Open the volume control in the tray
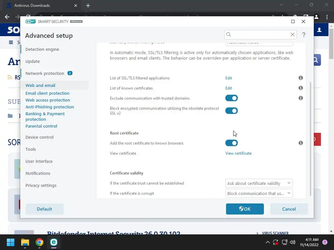Image resolution: width=334 pixels, height=250 pixels. tap(293, 242)
